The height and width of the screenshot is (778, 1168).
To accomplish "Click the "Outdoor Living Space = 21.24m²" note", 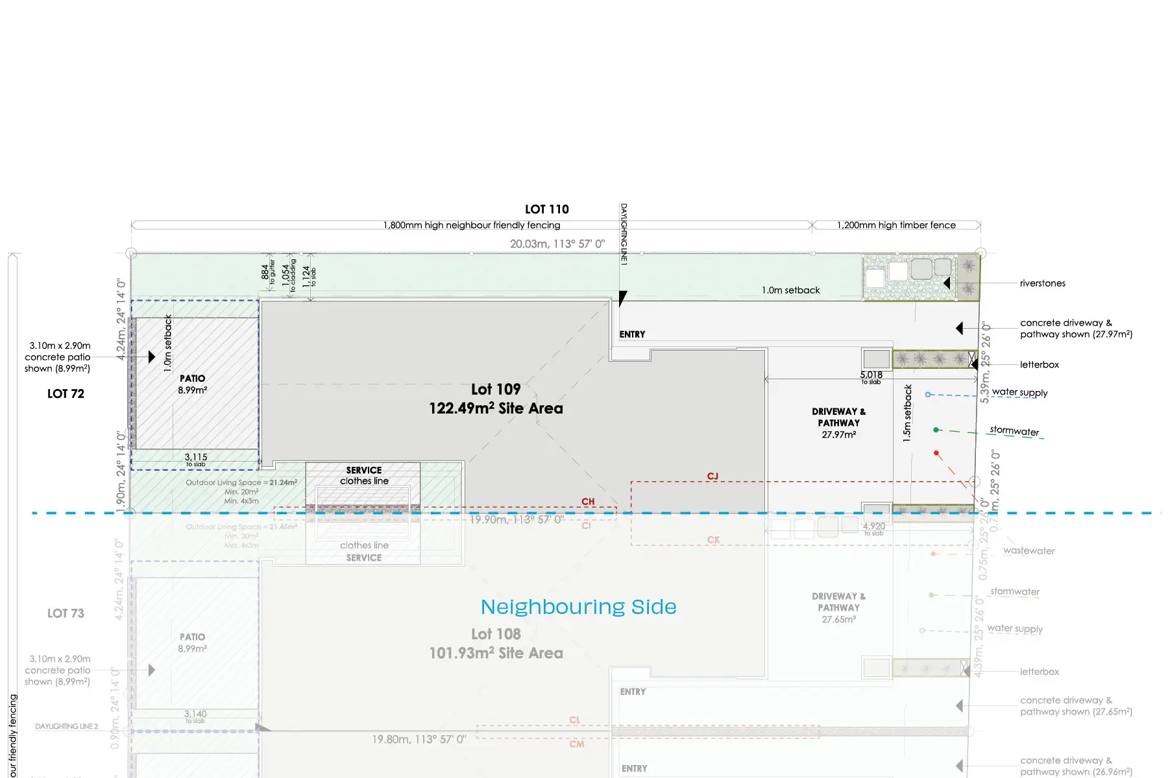I will [241, 482].
